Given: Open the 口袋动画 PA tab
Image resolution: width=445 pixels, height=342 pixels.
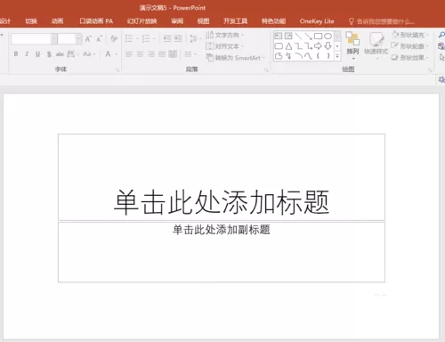Looking at the screenshot, I should [96, 21].
